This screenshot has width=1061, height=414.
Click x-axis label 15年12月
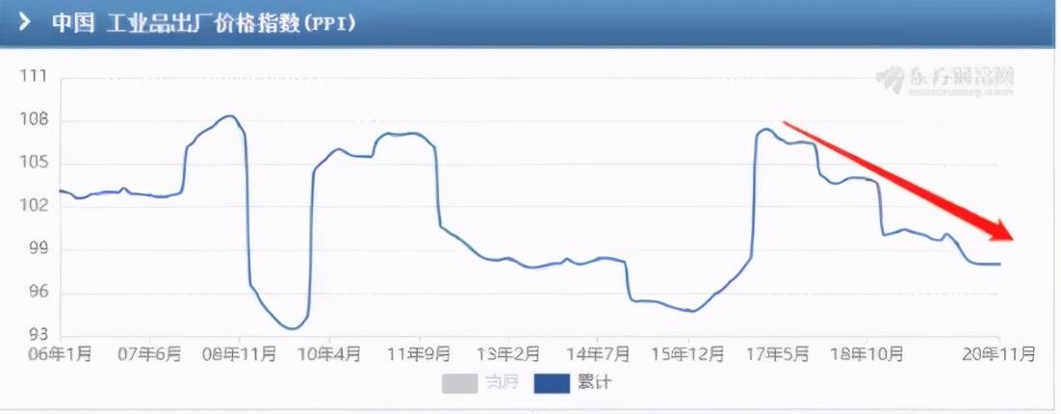pos(688,353)
